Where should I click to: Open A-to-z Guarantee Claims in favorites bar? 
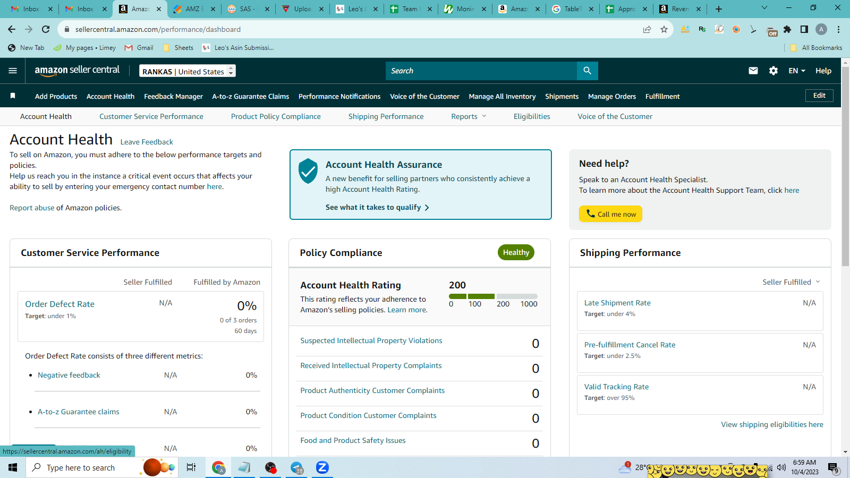[251, 96]
